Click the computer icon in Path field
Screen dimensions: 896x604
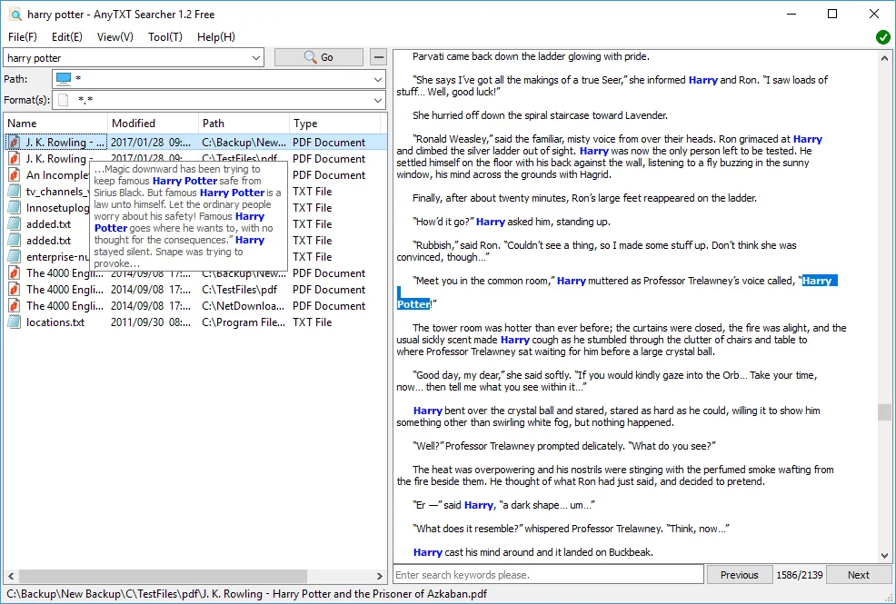(64, 79)
